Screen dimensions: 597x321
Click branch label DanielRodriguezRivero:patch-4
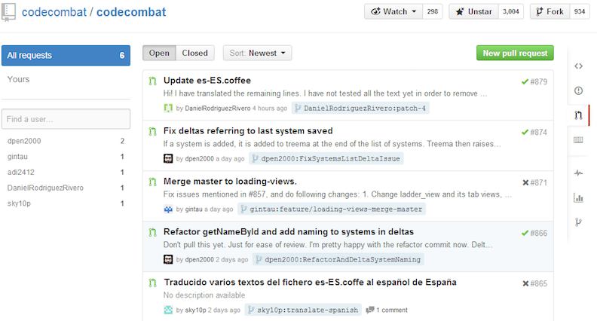(360, 109)
